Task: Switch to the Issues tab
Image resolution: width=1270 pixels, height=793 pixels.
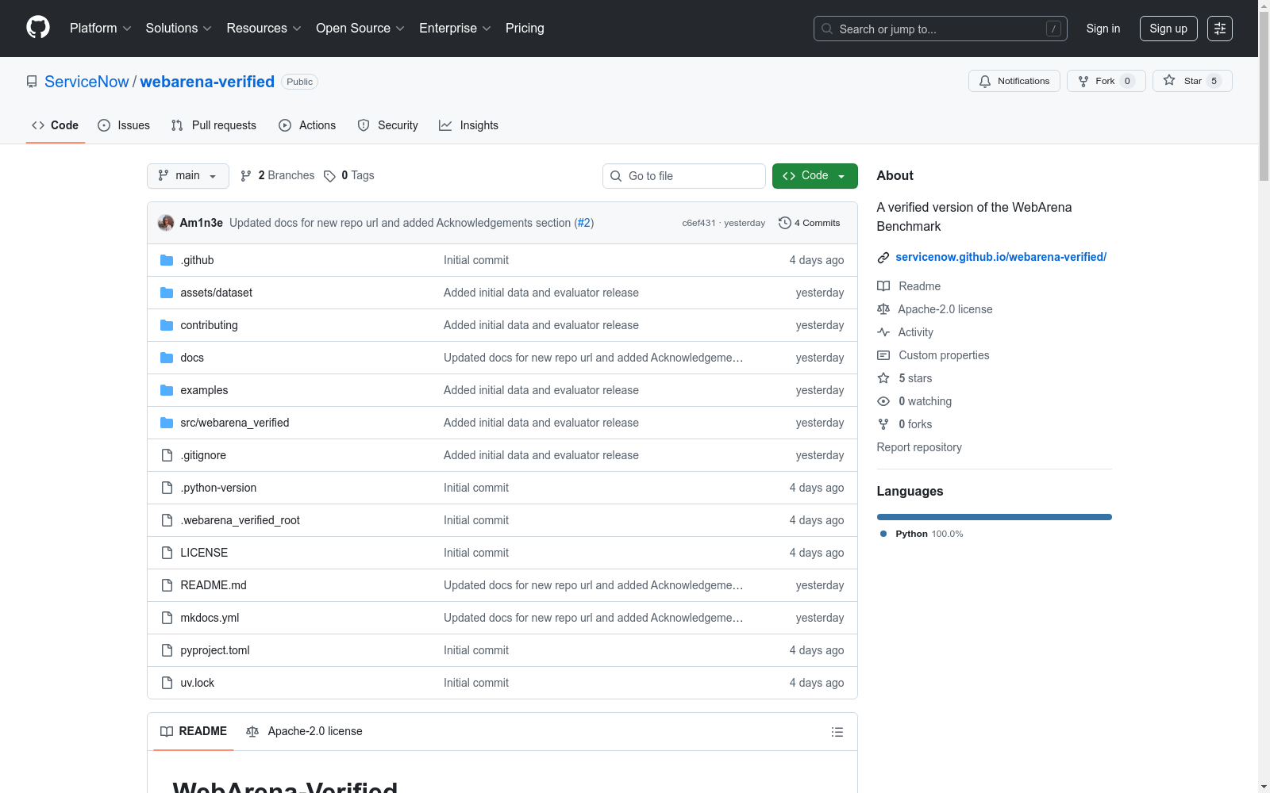Action: (x=124, y=125)
